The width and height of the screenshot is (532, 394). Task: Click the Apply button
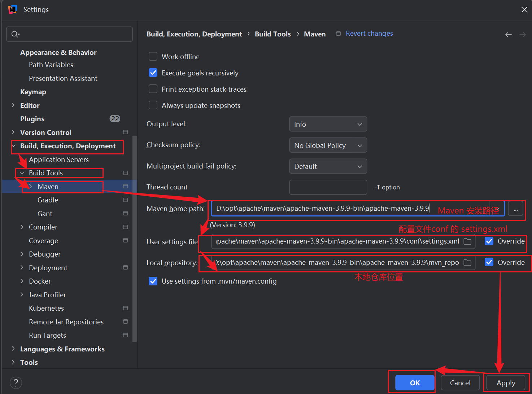(x=506, y=383)
